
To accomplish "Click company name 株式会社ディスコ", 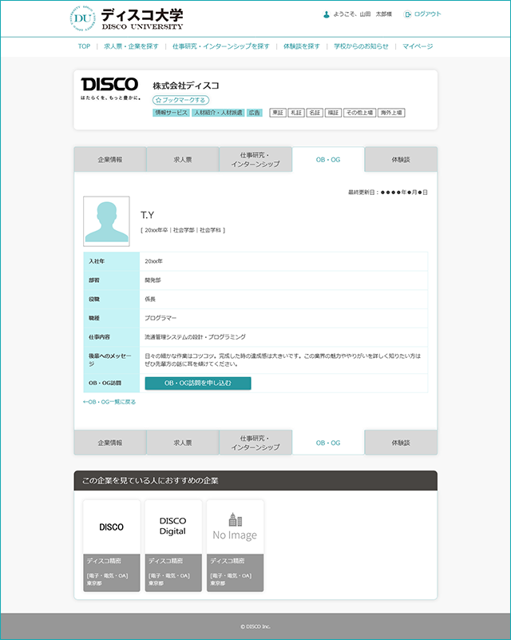I will click(186, 85).
